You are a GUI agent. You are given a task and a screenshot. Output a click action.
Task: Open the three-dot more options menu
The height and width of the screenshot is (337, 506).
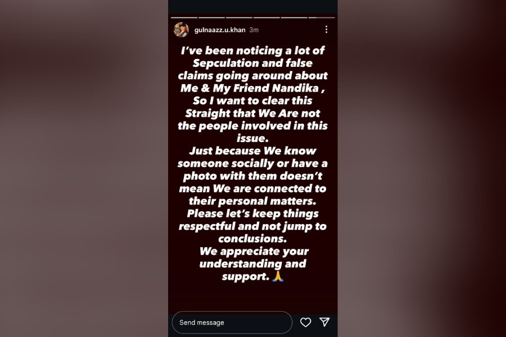[x=326, y=29]
